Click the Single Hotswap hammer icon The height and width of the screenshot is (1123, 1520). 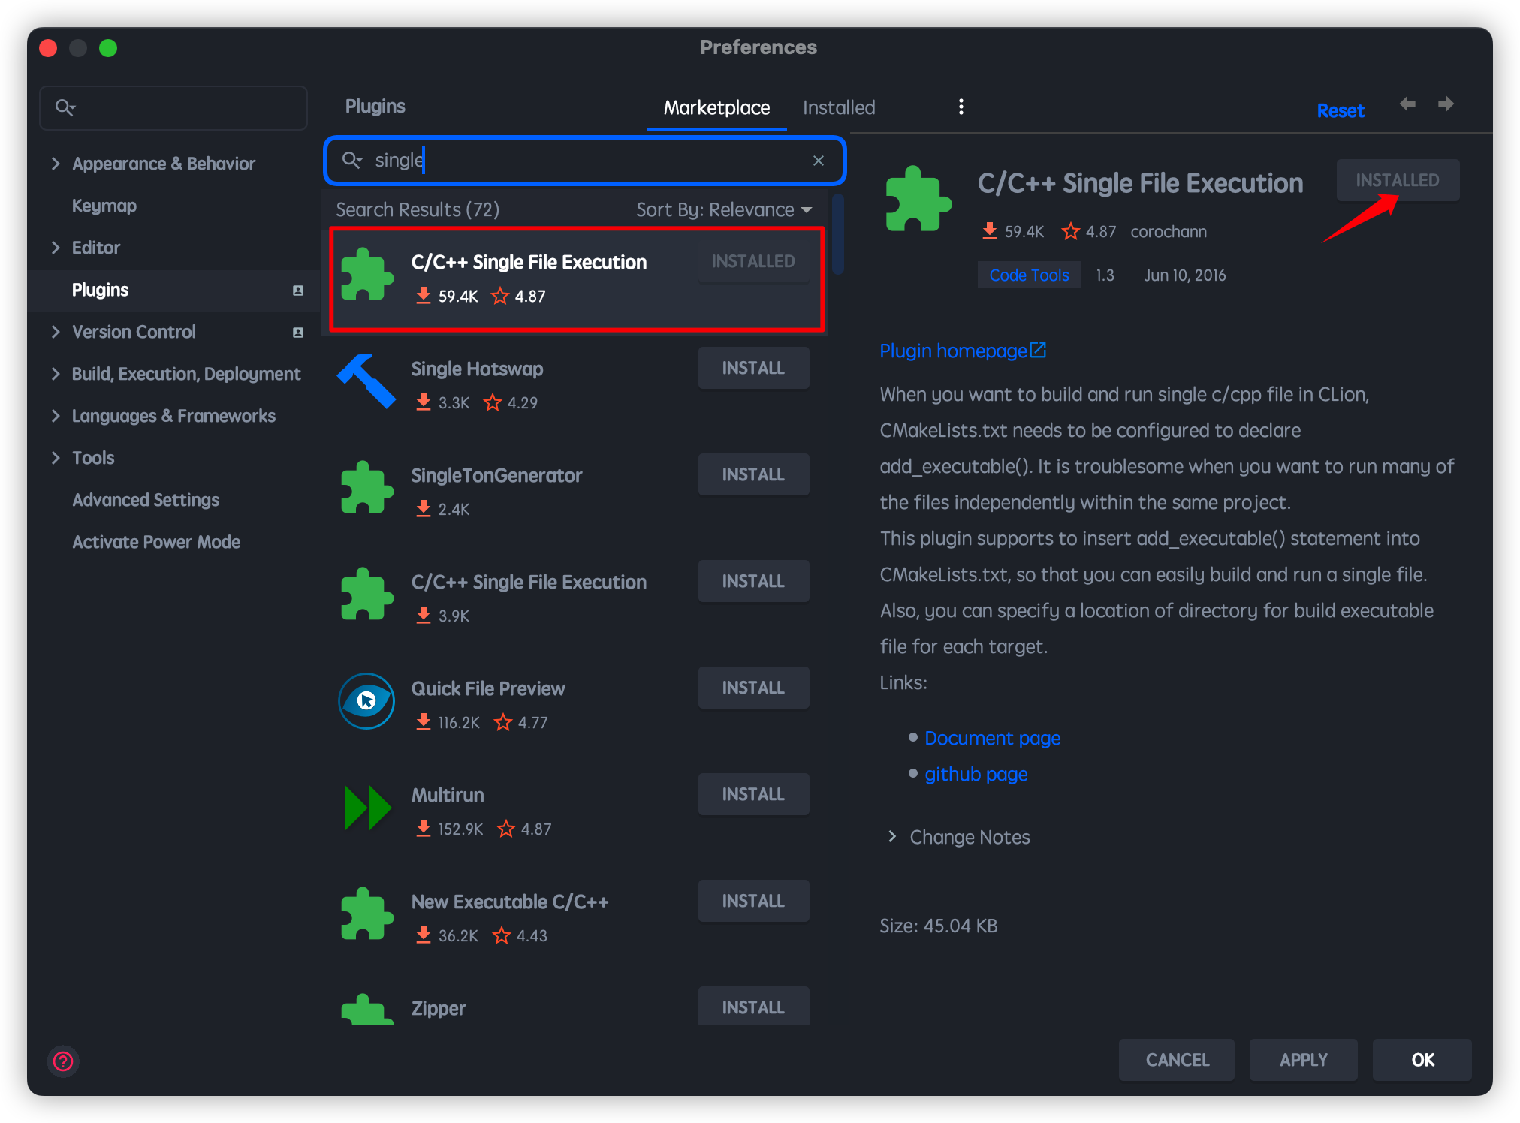[x=366, y=381]
